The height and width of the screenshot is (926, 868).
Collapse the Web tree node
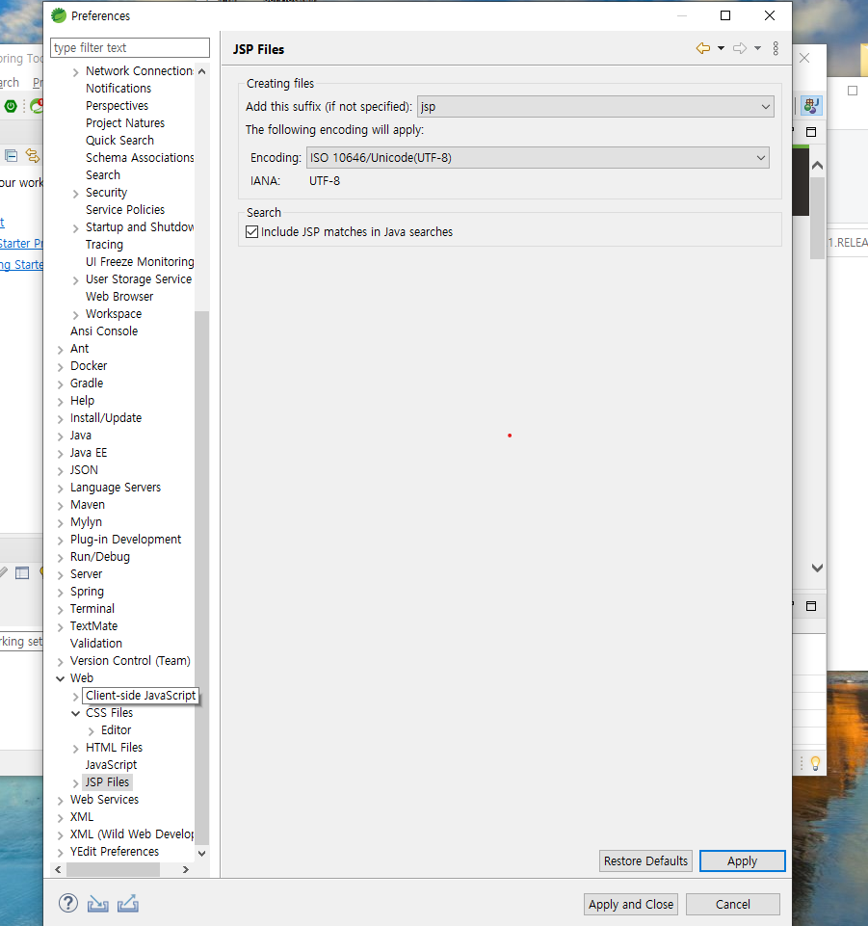[61, 678]
